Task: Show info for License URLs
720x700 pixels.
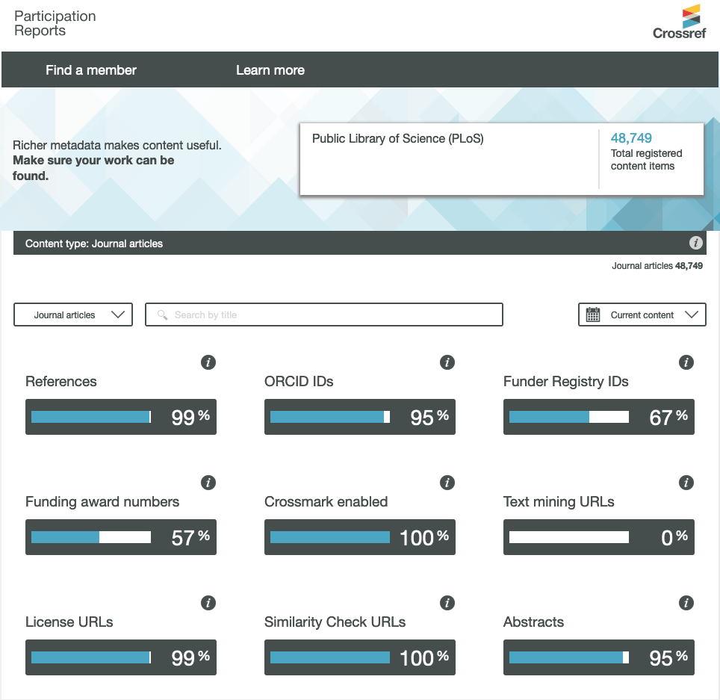Action: point(208,603)
